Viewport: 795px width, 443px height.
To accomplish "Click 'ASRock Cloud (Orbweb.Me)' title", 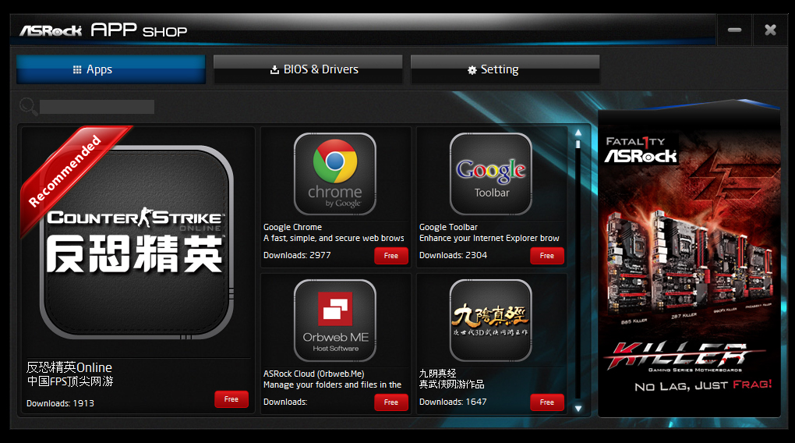I will (314, 374).
